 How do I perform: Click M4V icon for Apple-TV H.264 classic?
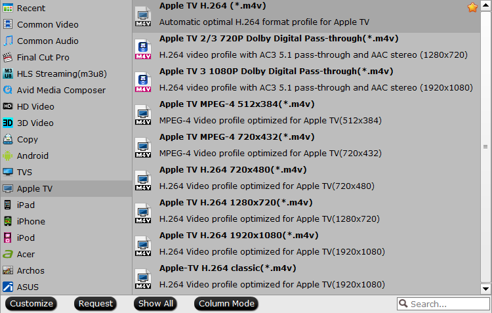(x=143, y=279)
